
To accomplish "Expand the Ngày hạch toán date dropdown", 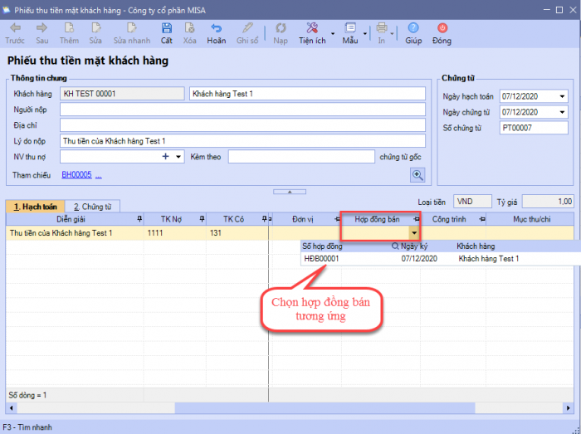I will pos(562,96).
